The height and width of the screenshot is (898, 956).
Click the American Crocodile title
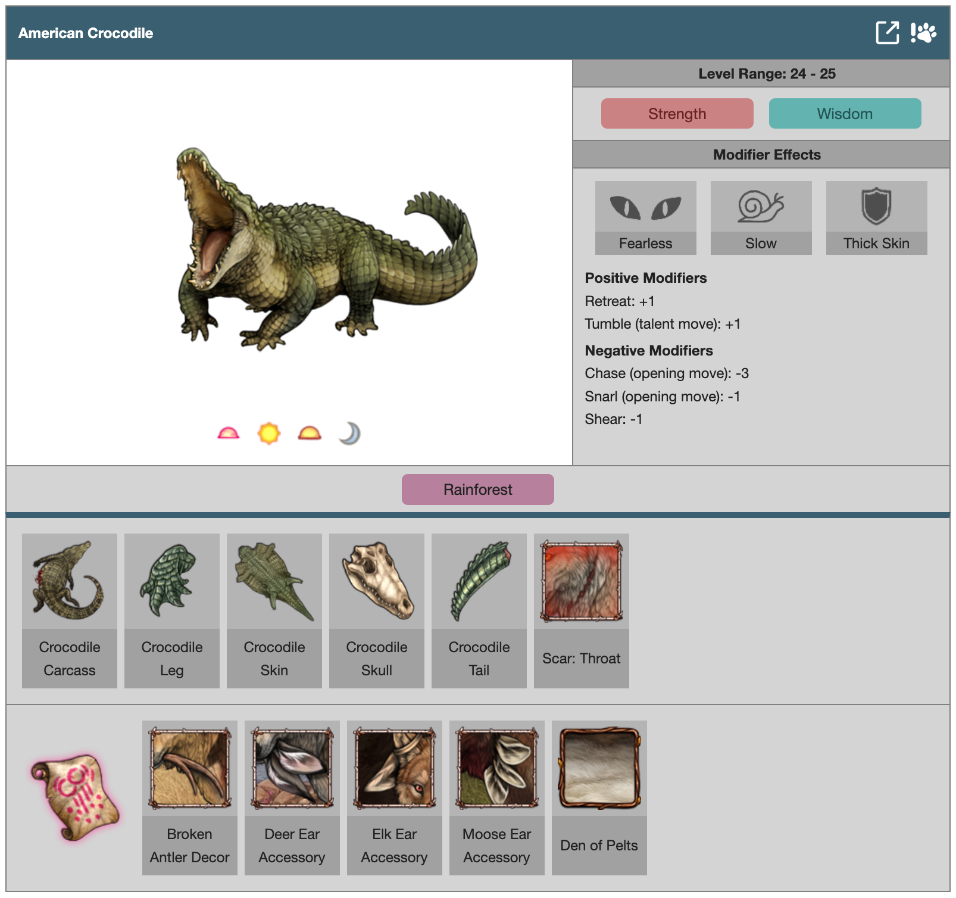pos(86,33)
